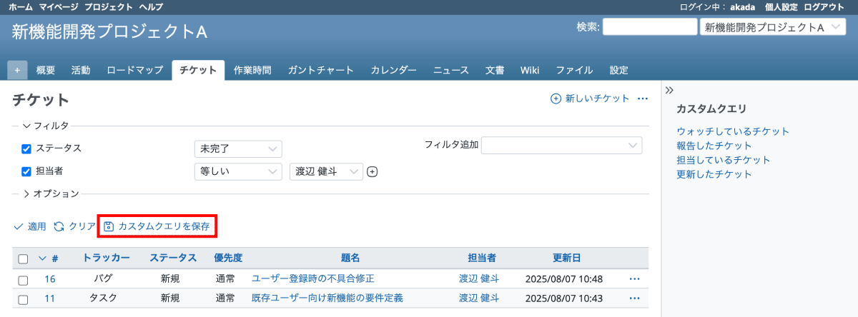Screen dimensions: 858x317
Task: Open actions menu for ticket 11
Action: point(634,298)
